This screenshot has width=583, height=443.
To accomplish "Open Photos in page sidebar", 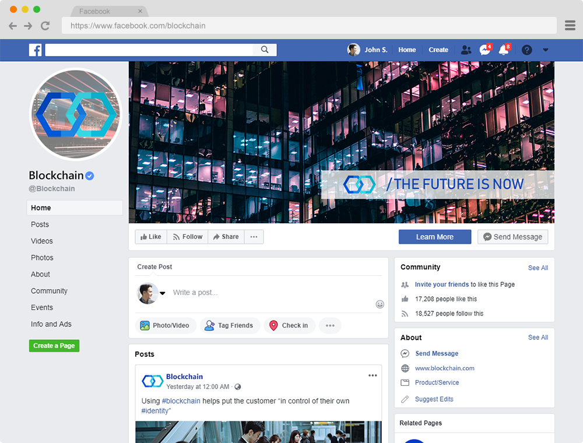I will click(x=42, y=258).
